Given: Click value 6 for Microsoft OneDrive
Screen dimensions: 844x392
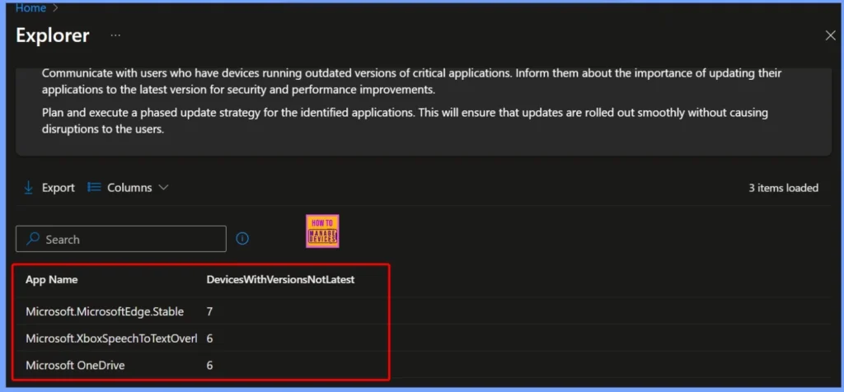Looking at the screenshot, I should coord(210,365).
